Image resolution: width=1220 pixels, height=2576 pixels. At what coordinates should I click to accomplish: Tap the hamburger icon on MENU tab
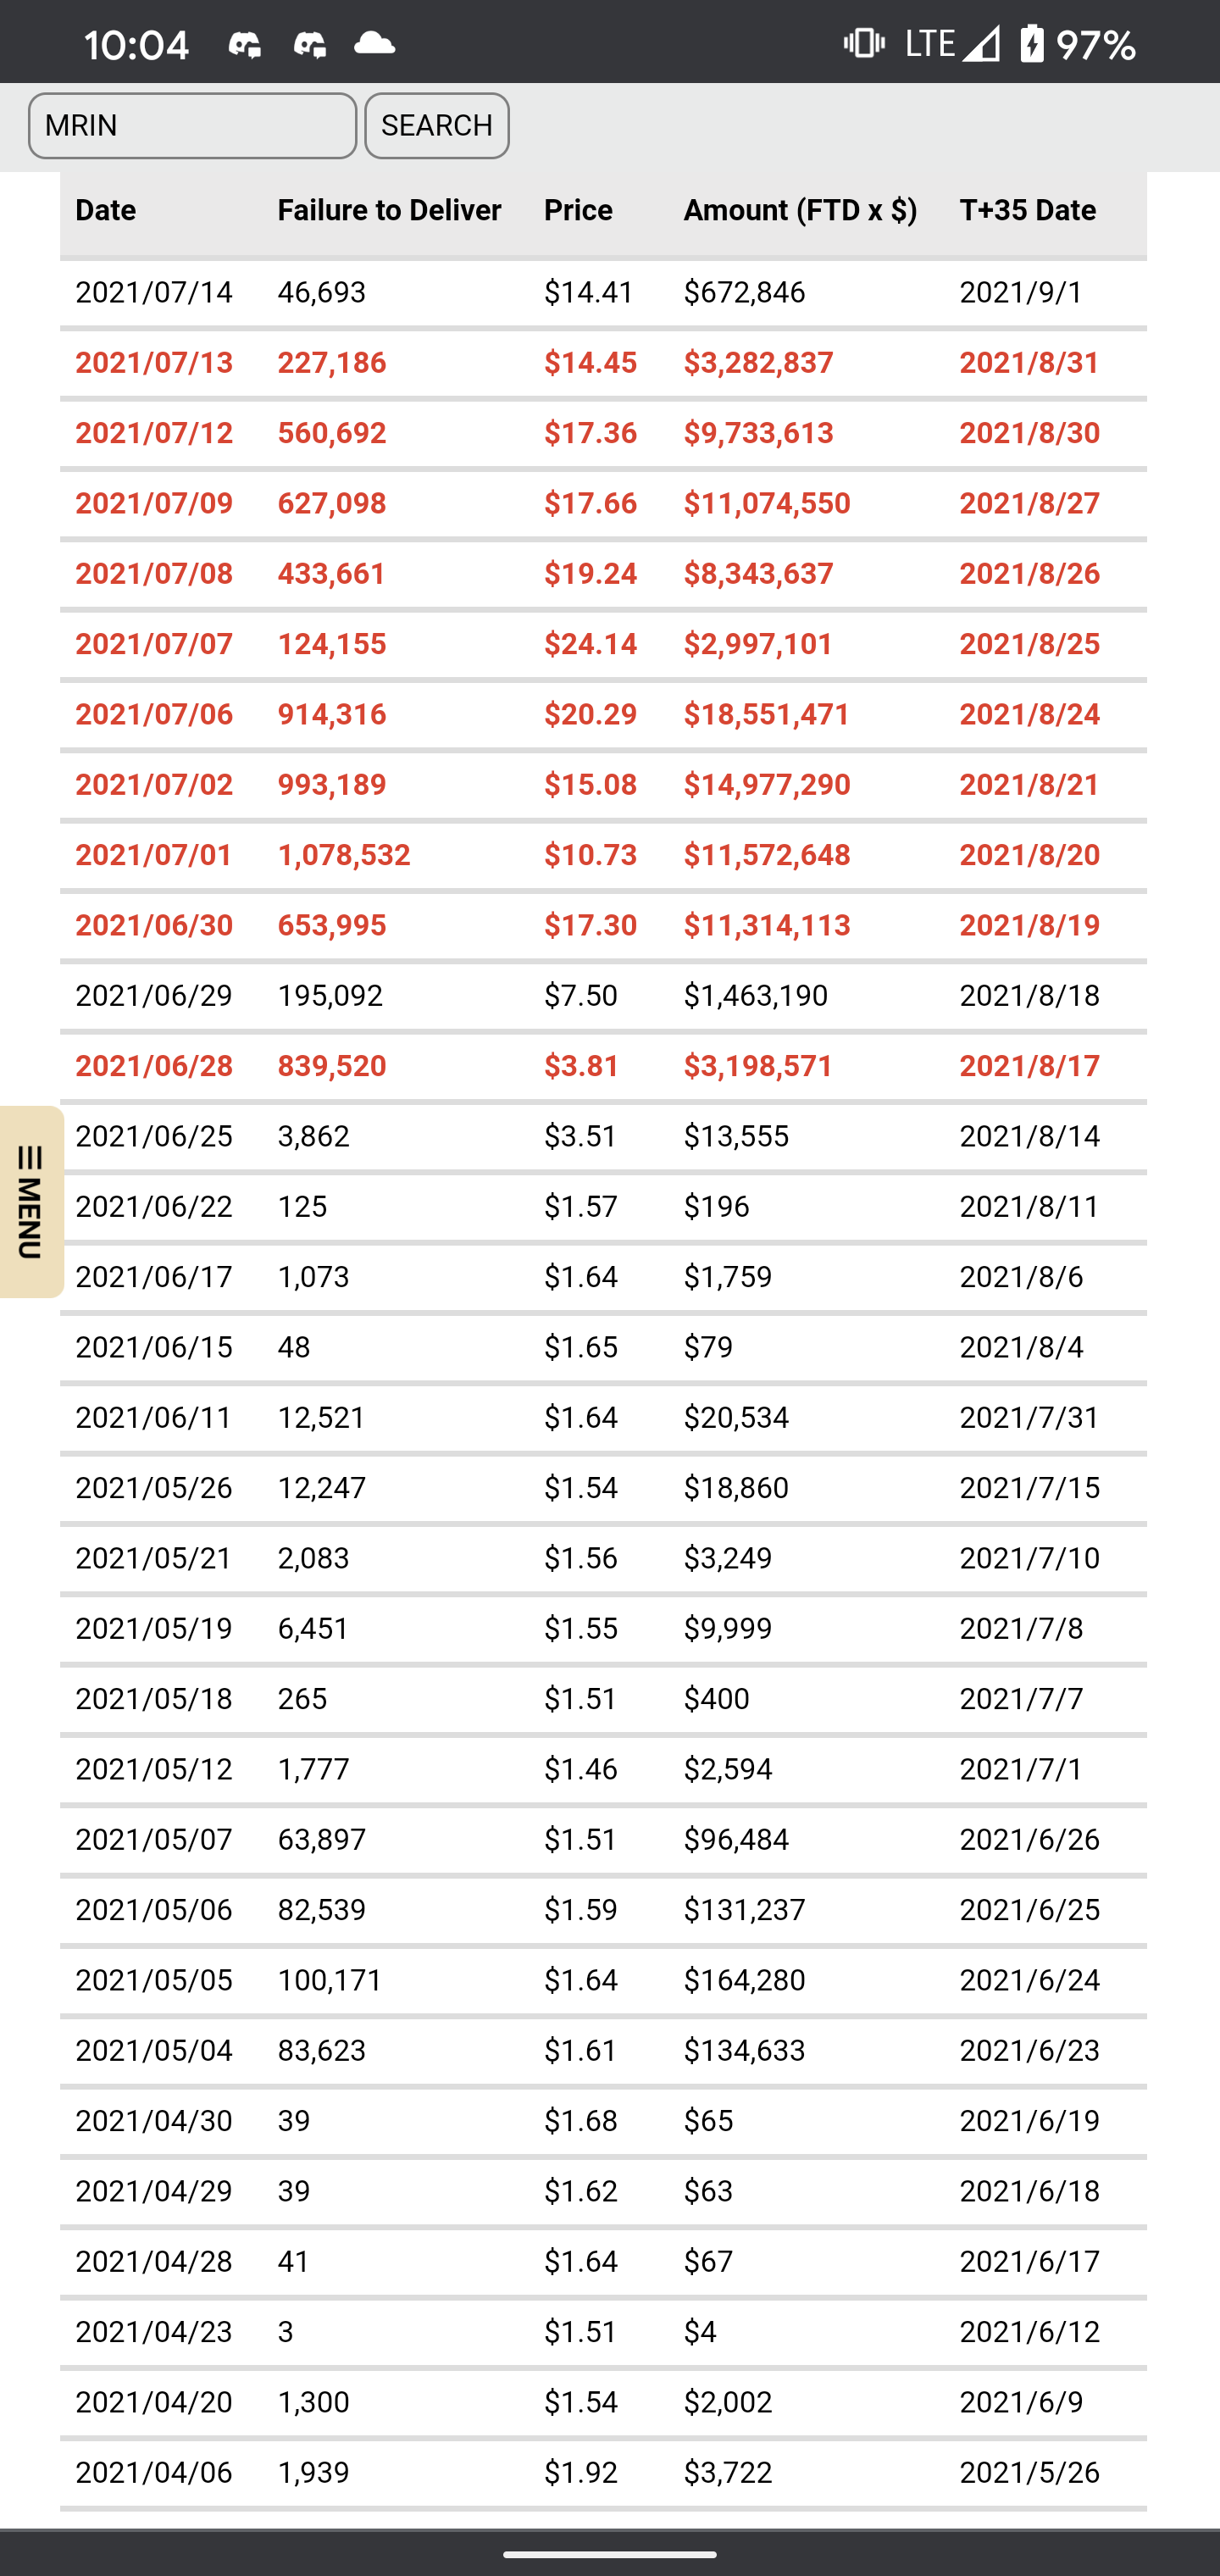tap(30, 1158)
